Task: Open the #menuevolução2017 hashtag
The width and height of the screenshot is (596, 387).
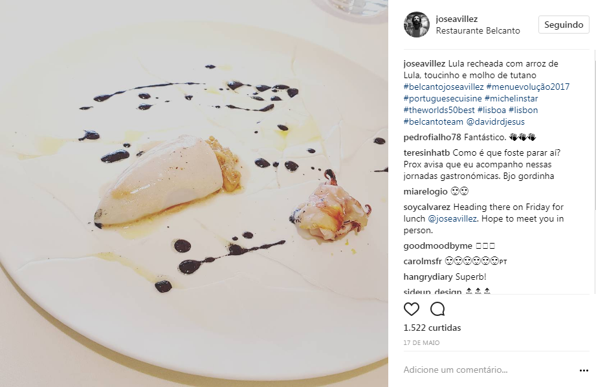Action: click(528, 87)
